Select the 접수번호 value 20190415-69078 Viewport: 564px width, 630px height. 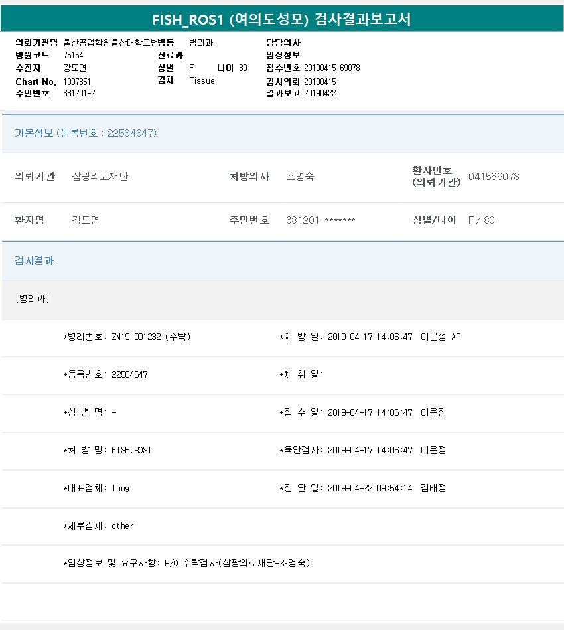pyautogui.click(x=332, y=68)
